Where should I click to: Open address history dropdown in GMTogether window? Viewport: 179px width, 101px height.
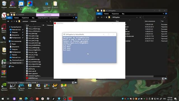coord(137,17)
